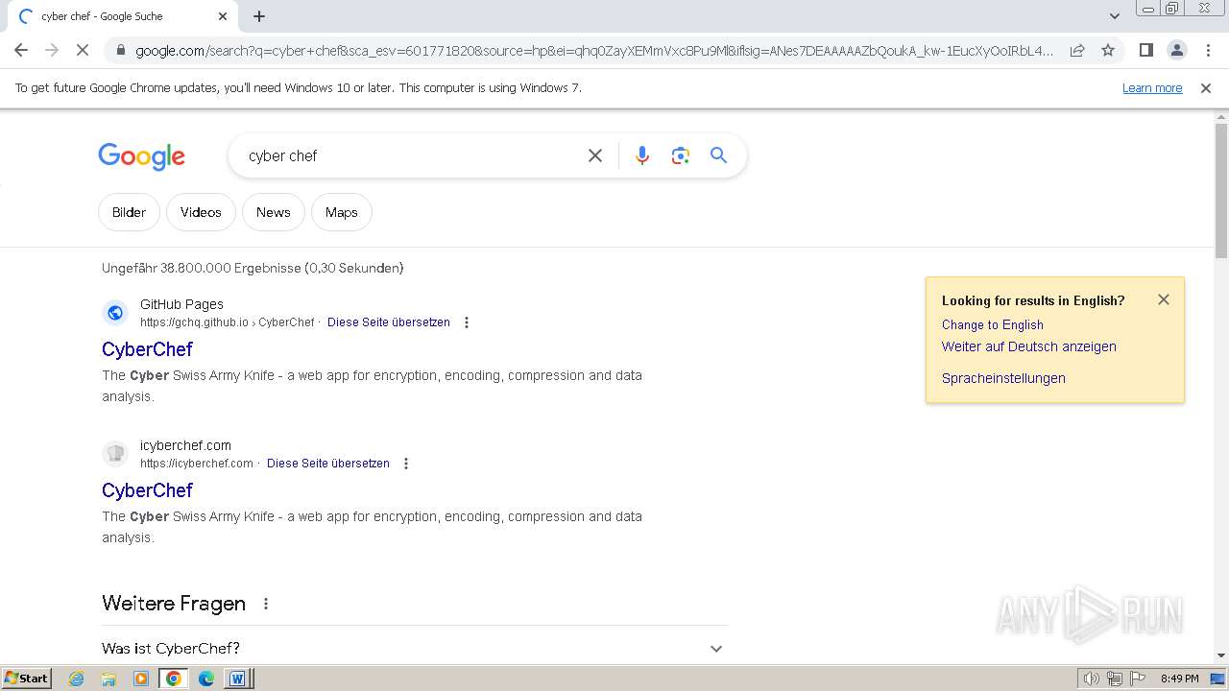Open Google logo home page
1229x691 pixels.
pyautogui.click(x=141, y=156)
